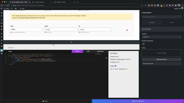Image resolution: width=184 pixels, height=103 pixels.
Task: Click the Help button at bottom
Action: 45,101
